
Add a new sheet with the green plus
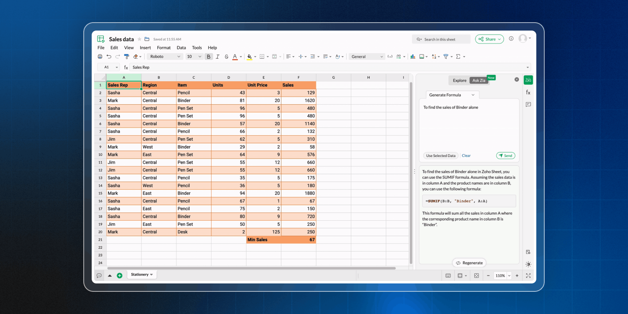coord(119,275)
